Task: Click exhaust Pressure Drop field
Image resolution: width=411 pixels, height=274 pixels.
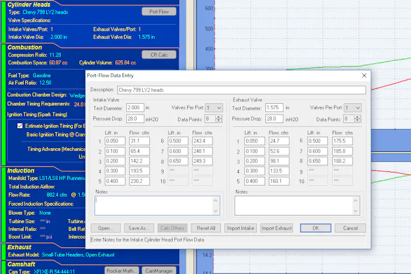Action: [x=274, y=119]
